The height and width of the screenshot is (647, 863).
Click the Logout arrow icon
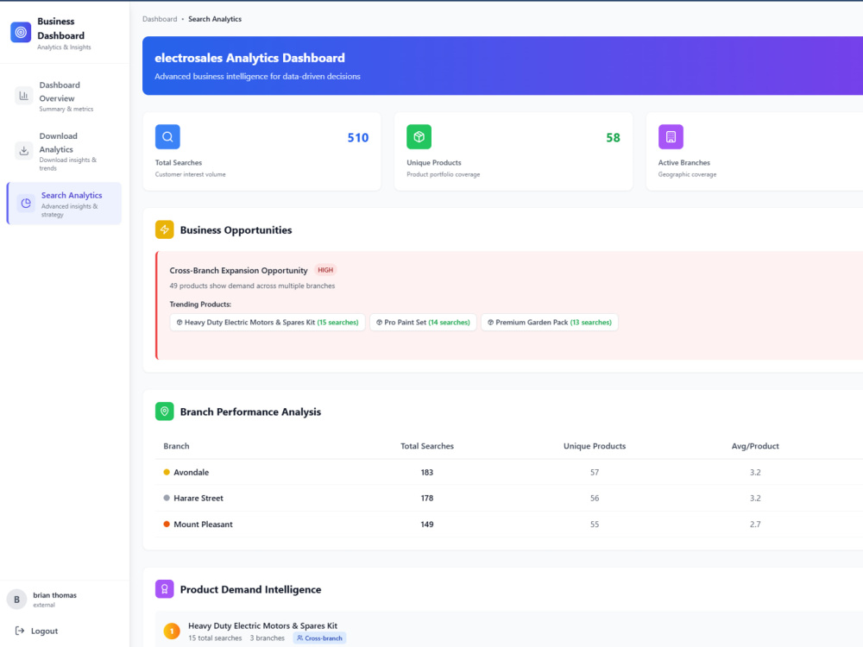(x=20, y=631)
